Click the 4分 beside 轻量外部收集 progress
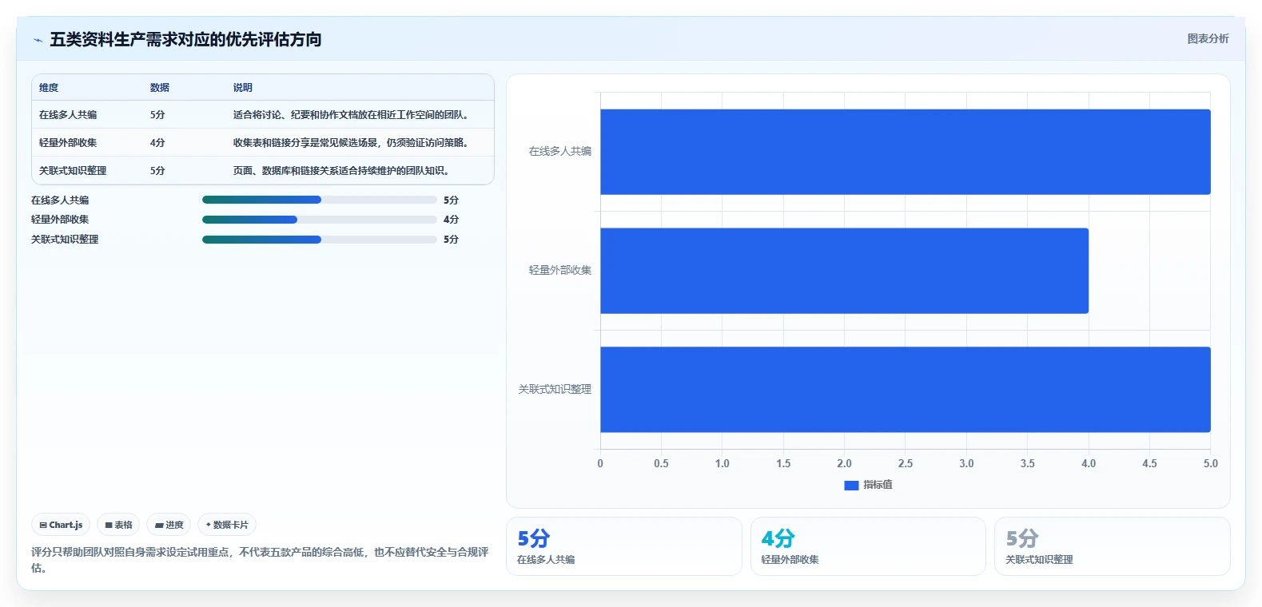This screenshot has height=607, width=1262. [x=452, y=220]
